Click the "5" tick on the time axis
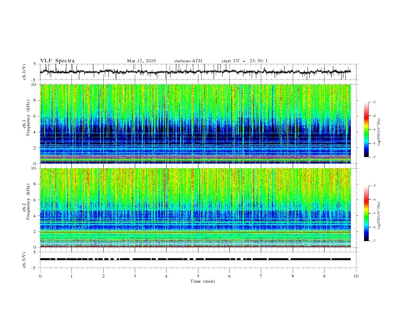The image size is (401, 310). [198, 276]
